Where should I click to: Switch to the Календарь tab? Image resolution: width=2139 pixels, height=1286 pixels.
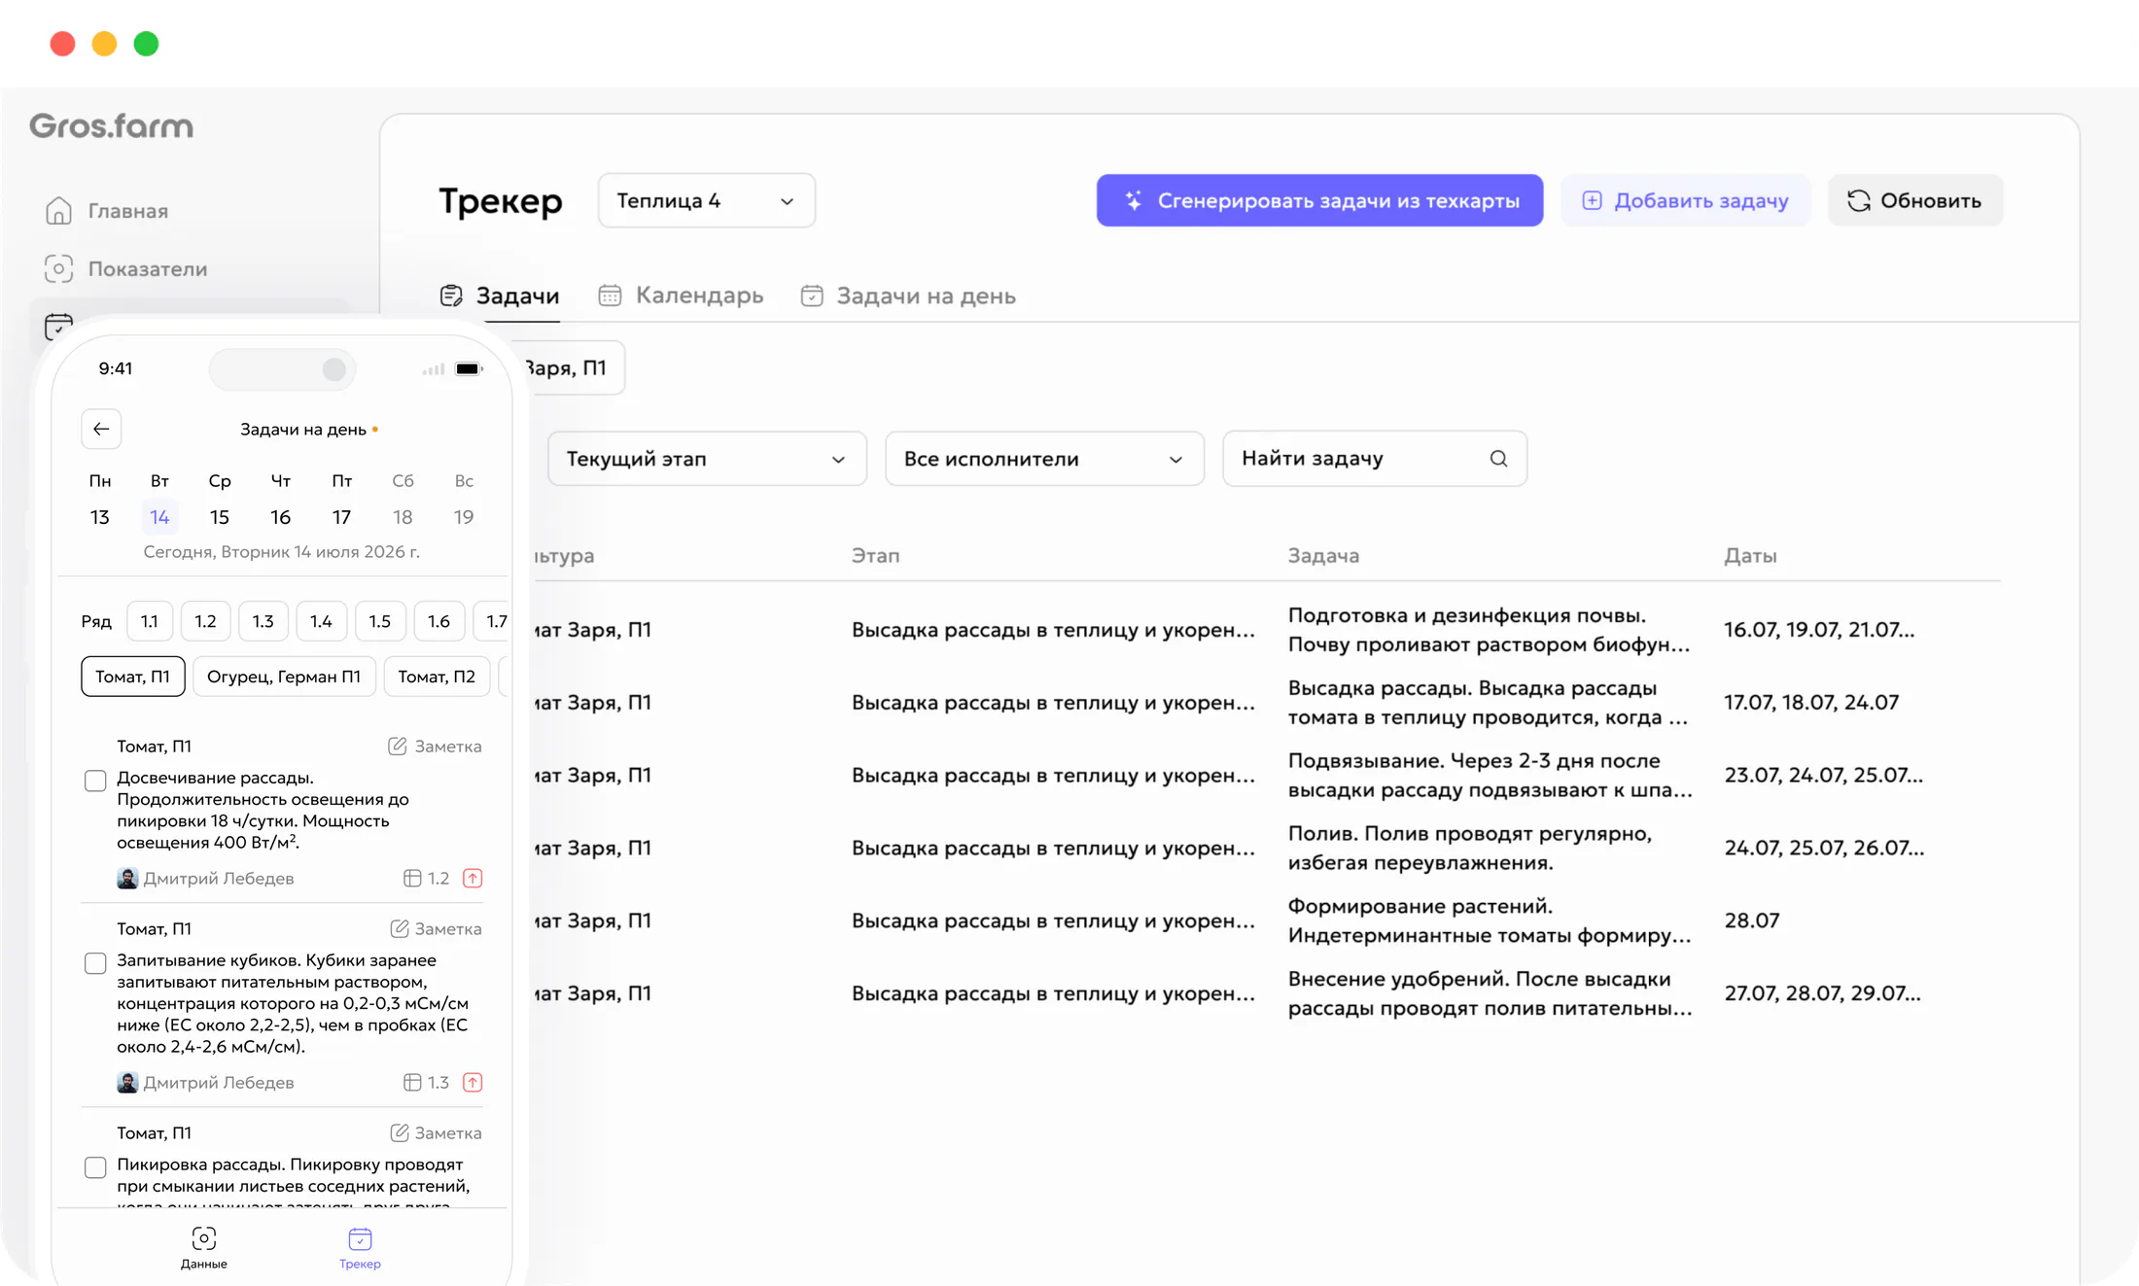[x=681, y=295]
